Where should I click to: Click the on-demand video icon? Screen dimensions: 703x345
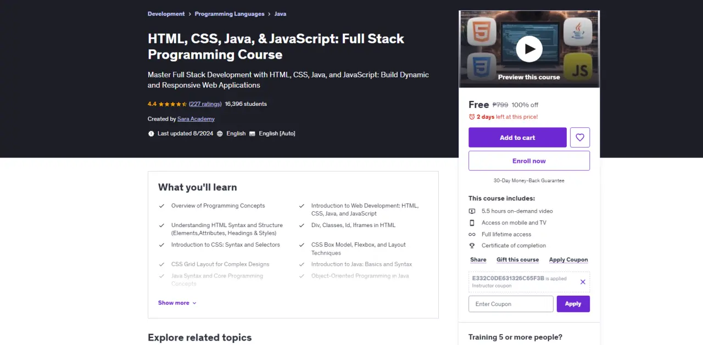coord(472,211)
